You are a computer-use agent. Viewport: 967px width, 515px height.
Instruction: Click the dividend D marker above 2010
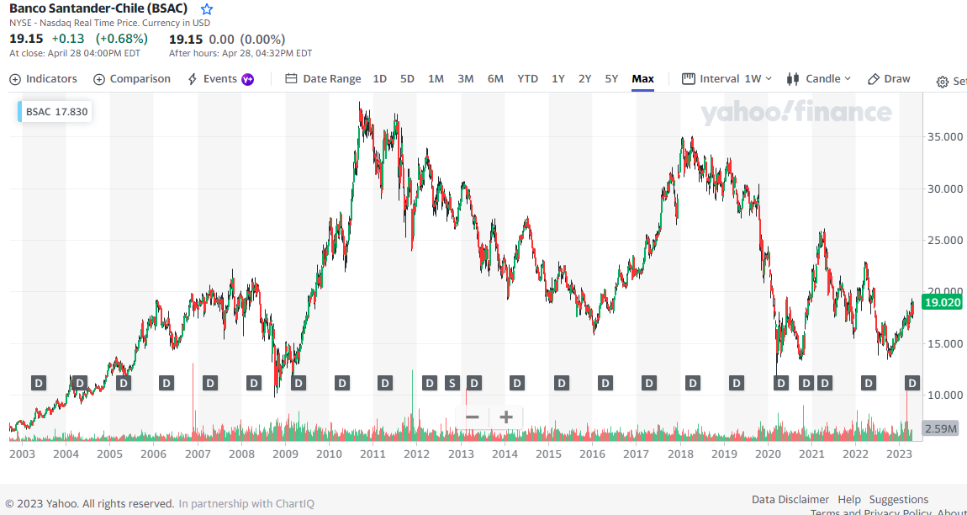coord(341,383)
